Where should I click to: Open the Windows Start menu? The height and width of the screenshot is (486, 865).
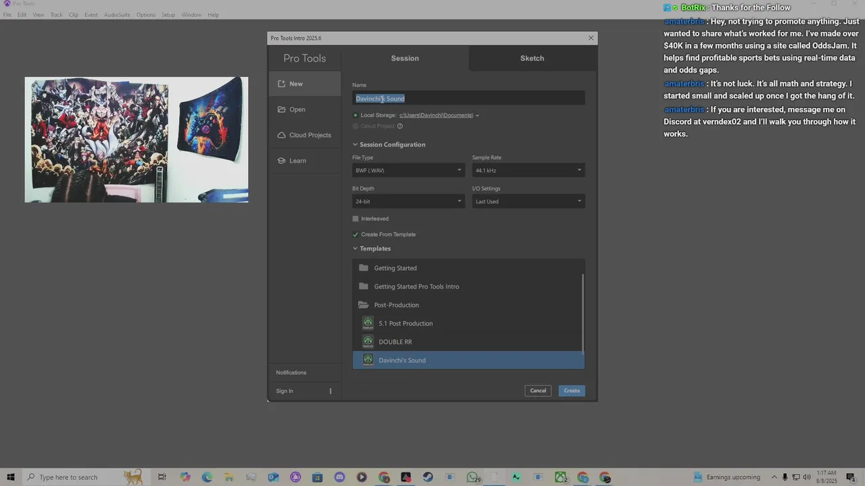(x=10, y=477)
